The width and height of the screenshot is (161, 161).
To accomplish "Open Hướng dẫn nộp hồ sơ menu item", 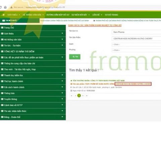I will [x=58, y=15].
